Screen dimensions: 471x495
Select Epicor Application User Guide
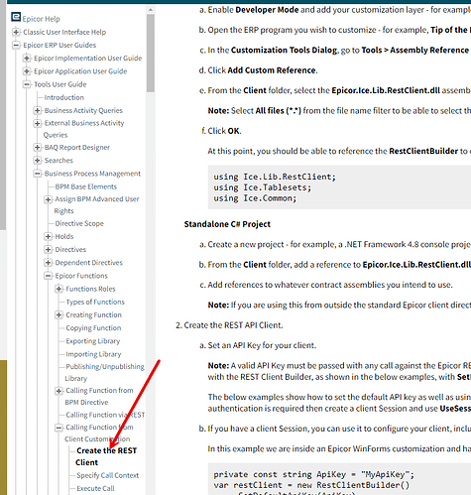coord(80,71)
